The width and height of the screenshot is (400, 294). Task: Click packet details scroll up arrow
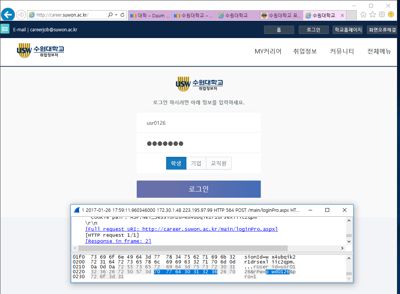tap(349, 220)
